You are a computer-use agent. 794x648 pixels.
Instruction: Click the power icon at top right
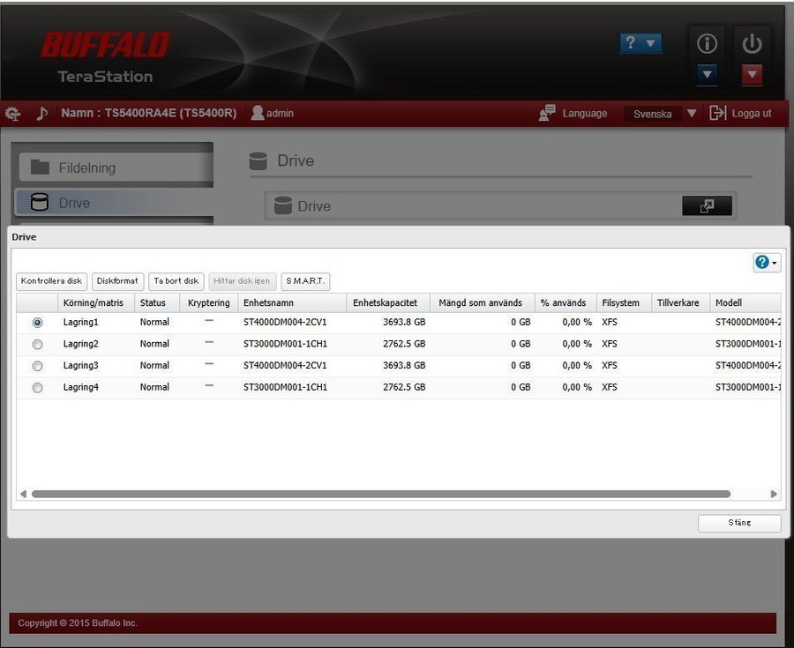(x=752, y=43)
